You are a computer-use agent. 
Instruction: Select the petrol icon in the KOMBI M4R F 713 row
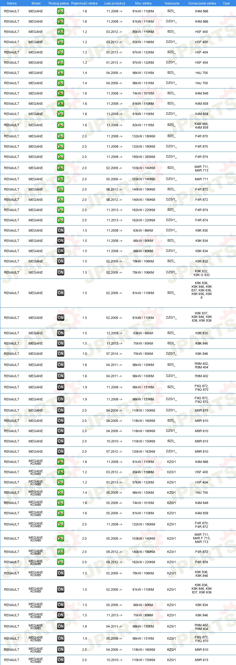point(60,538)
